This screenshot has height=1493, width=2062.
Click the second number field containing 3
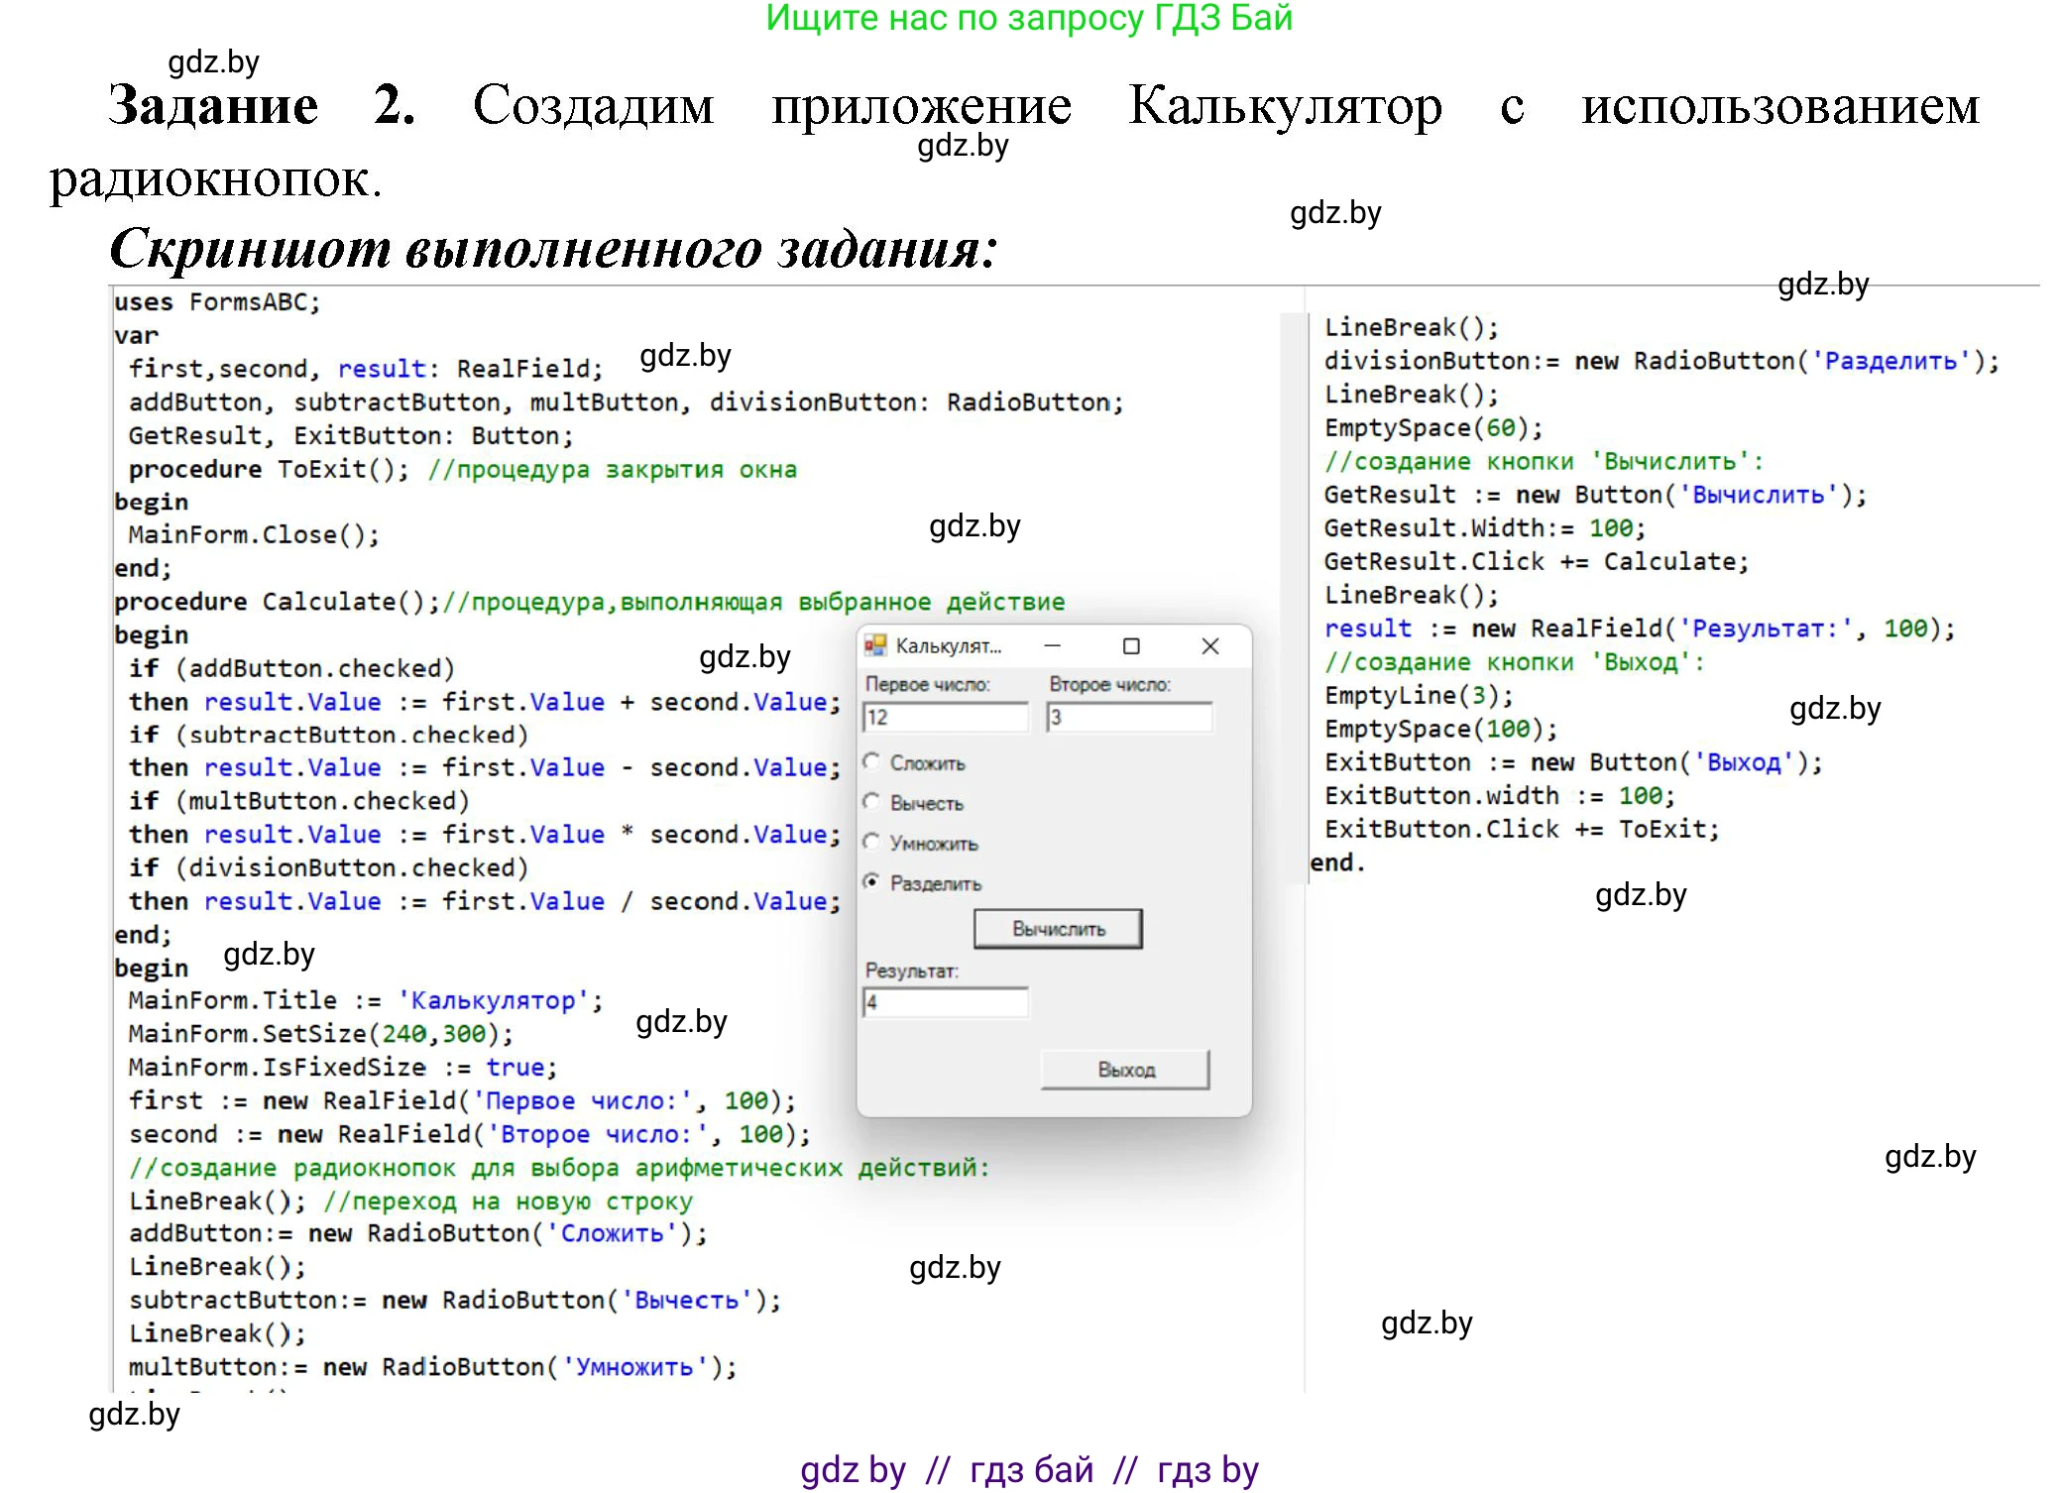click(x=1128, y=716)
